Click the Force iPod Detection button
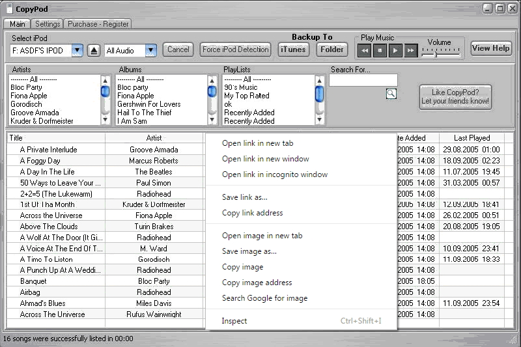The image size is (521, 347). (x=235, y=49)
